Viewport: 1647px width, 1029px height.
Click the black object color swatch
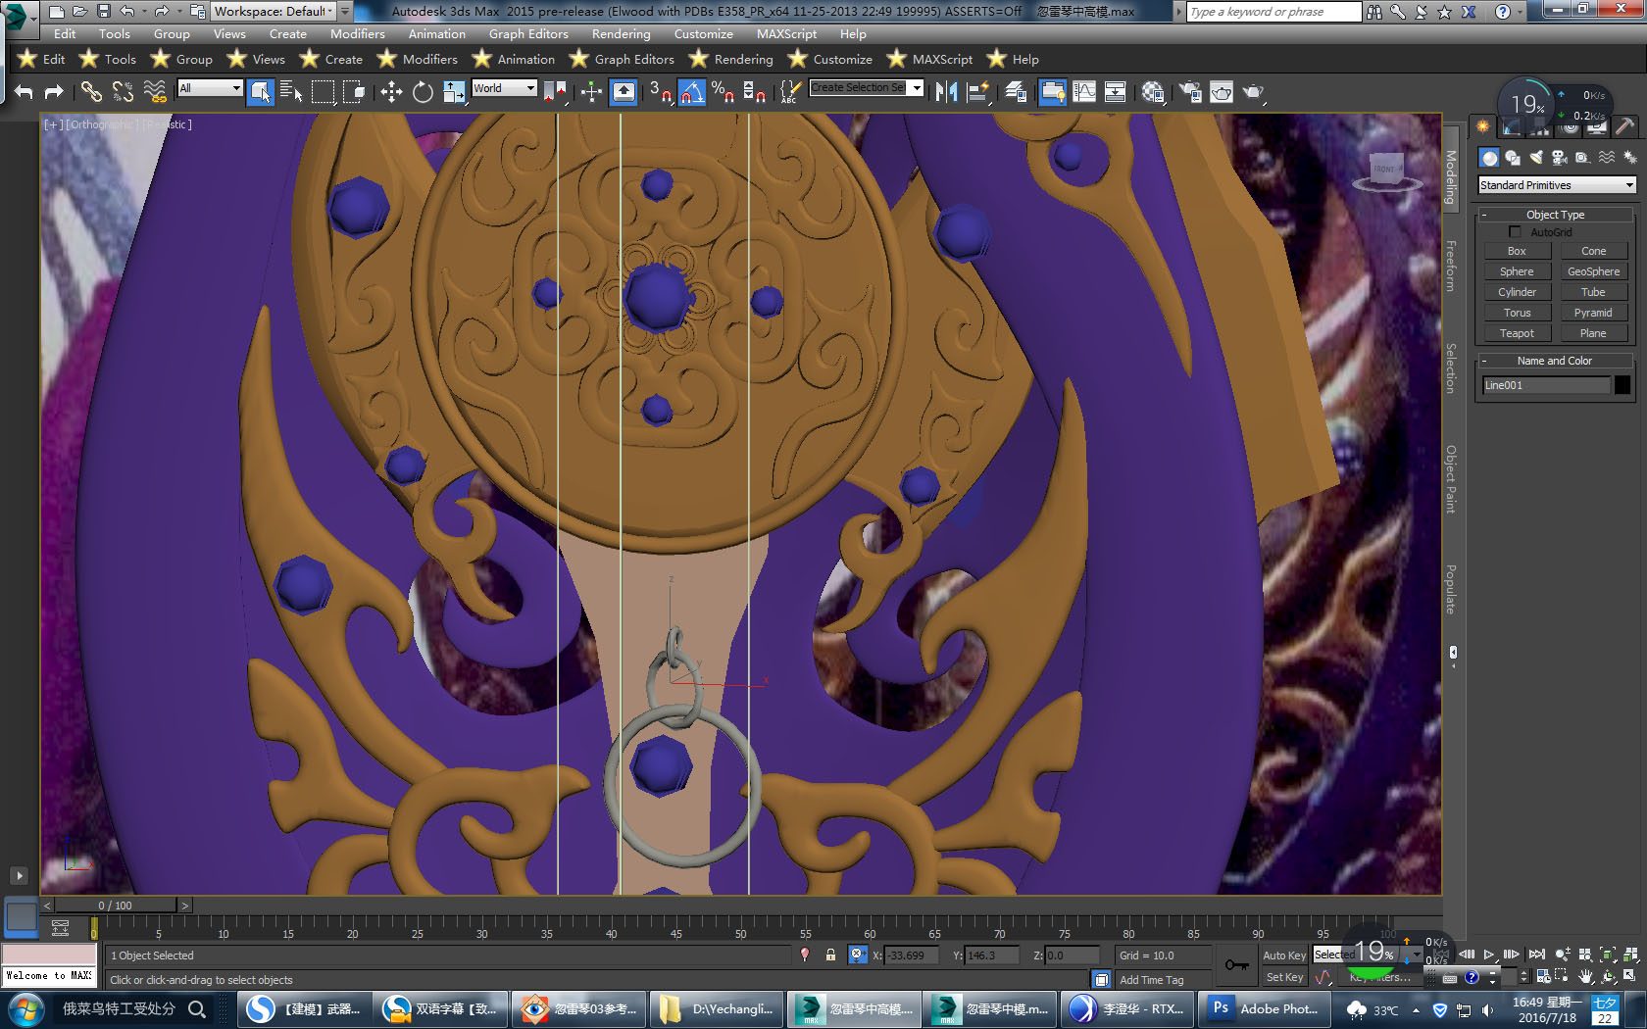pyautogui.click(x=1622, y=385)
